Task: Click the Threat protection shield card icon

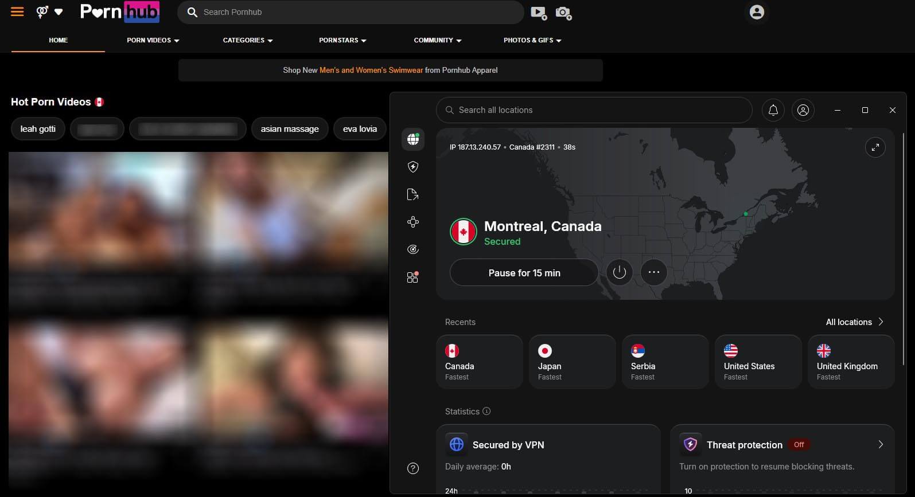Action: [691, 444]
